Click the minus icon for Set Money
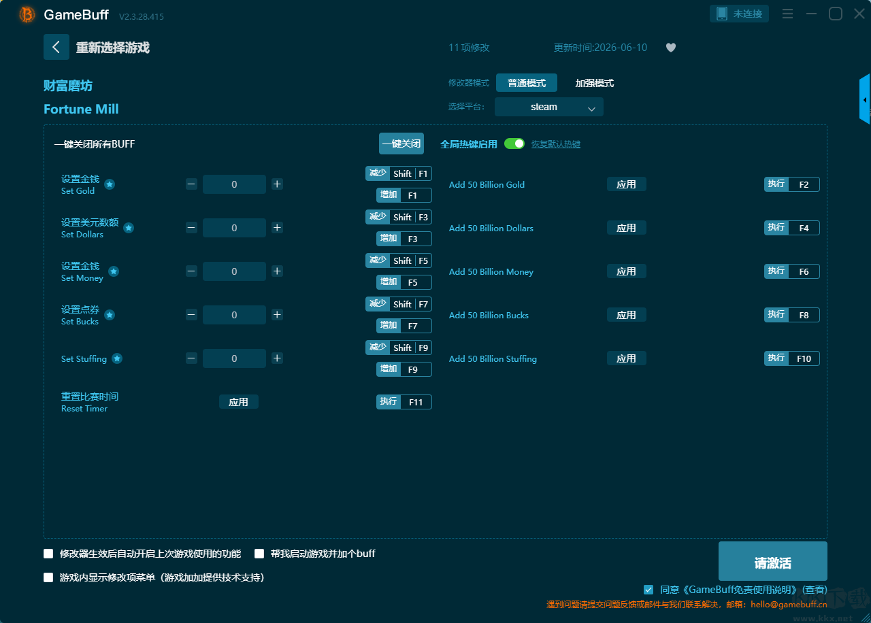Image resolution: width=871 pixels, height=623 pixels. (191, 271)
